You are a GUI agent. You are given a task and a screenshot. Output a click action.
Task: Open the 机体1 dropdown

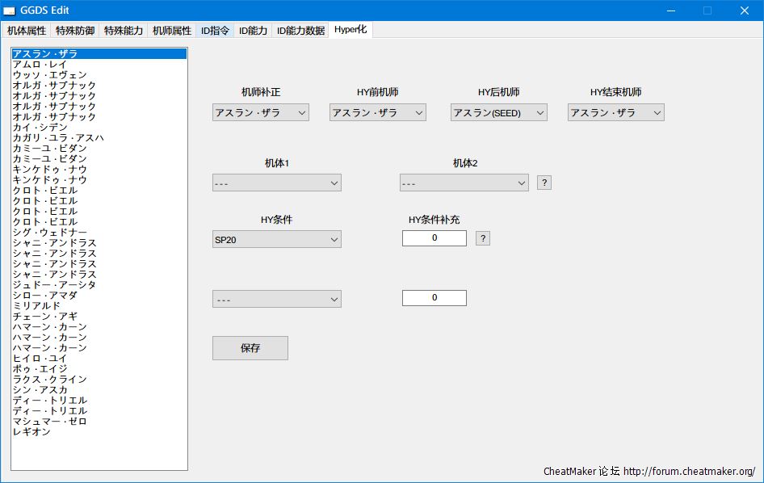coord(276,183)
